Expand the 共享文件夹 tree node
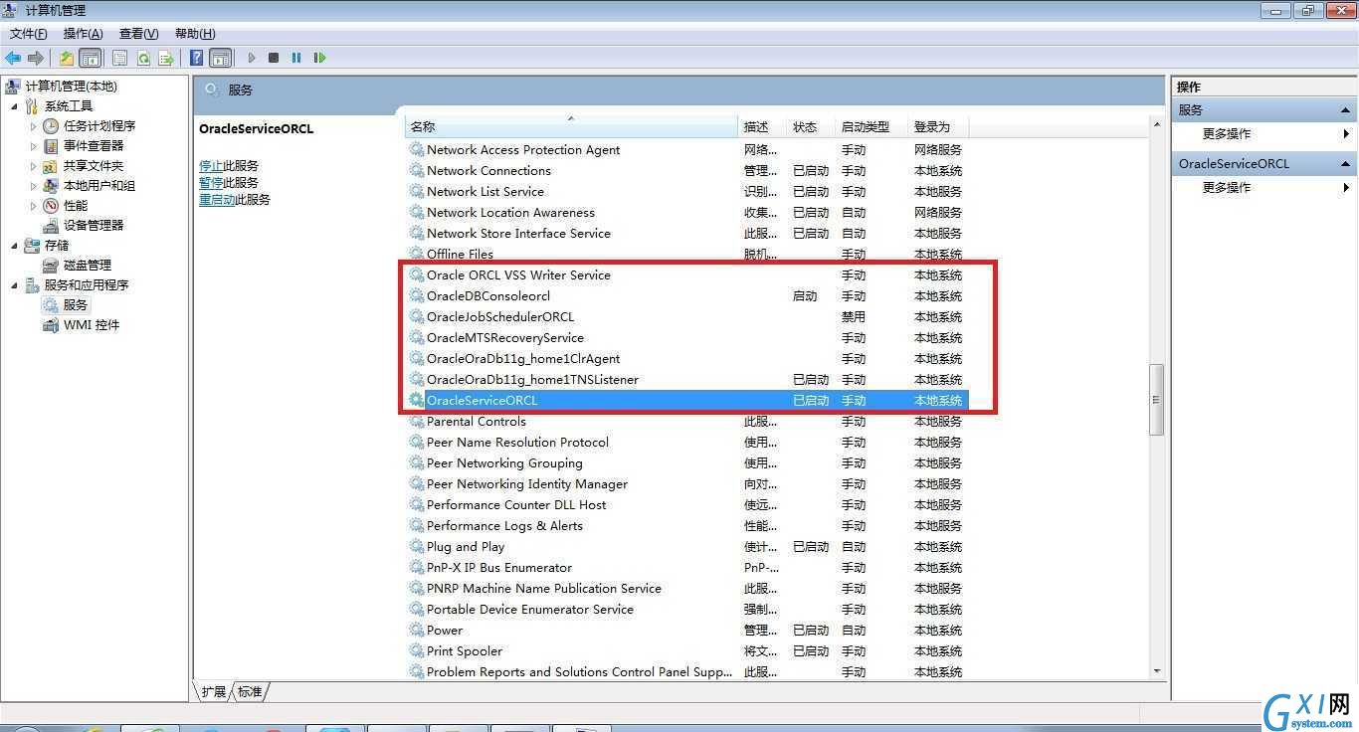The image size is (1359, 732). click(33, 166)
